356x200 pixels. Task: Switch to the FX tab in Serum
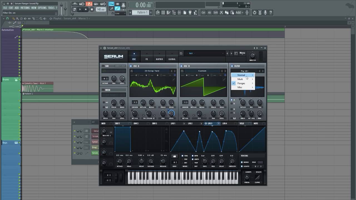147,56
